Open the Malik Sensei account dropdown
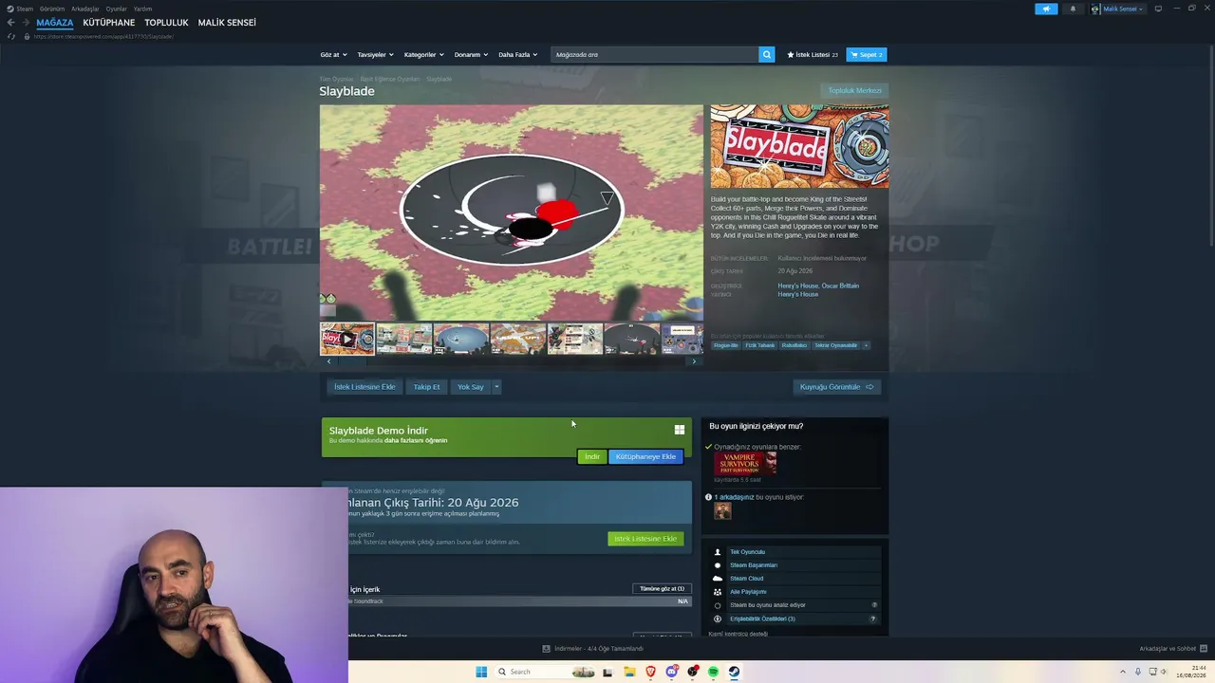Image resolution: width=1215 pixels, height=683 pixels. (x=1123, y=9)
